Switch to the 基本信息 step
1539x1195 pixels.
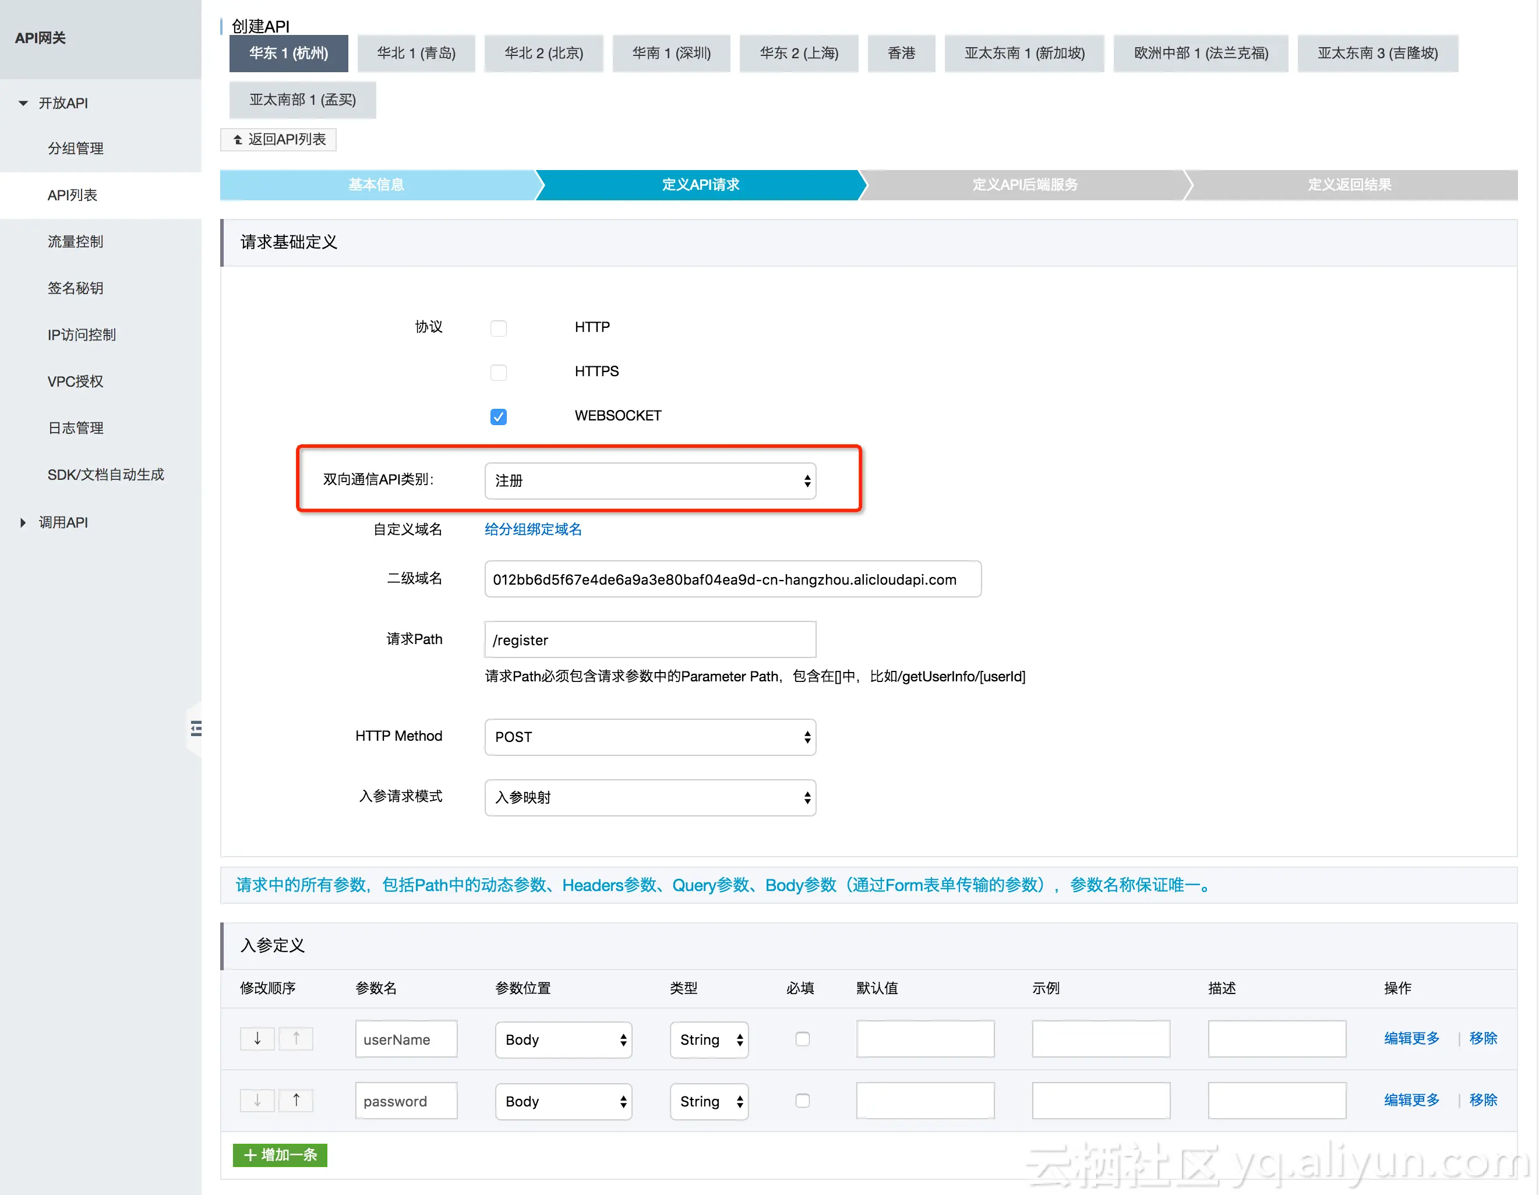[x=376, y=185]
